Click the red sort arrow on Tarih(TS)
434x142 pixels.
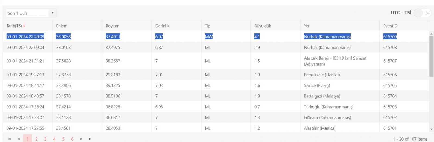tap(24, 26)
